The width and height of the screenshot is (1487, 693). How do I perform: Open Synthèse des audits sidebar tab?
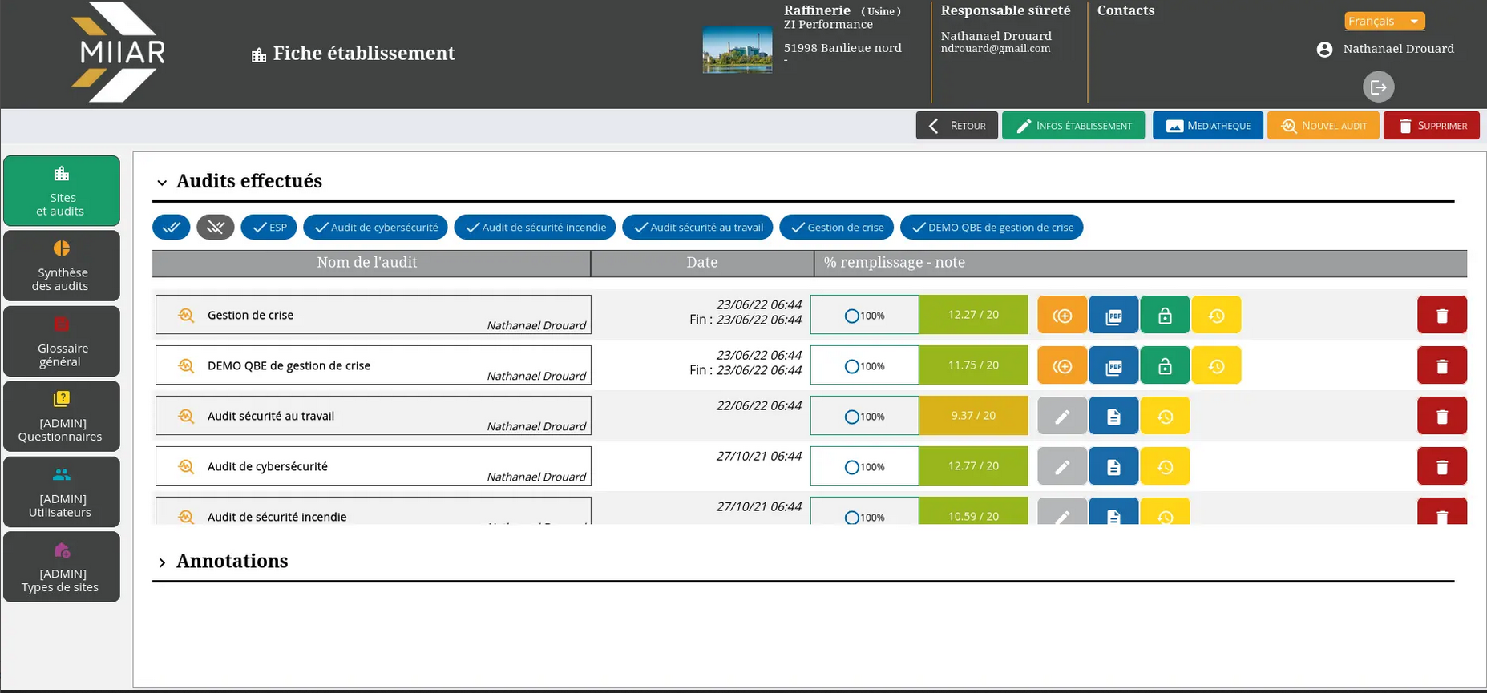pyautogui.click(x=62, y=266)
